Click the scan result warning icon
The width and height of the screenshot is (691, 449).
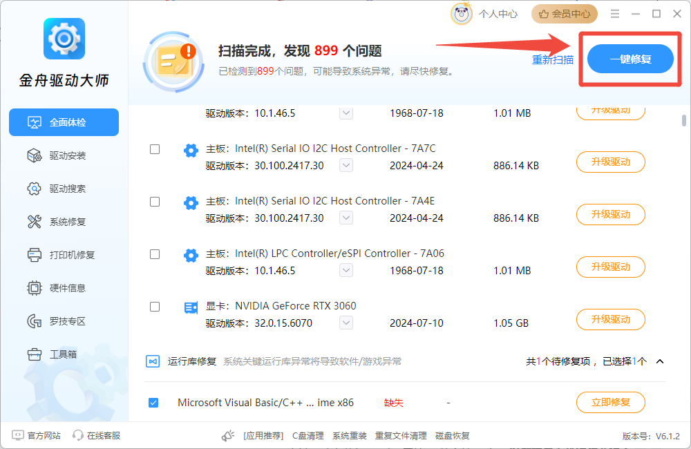pyautogui.click(x=173, y=61)
